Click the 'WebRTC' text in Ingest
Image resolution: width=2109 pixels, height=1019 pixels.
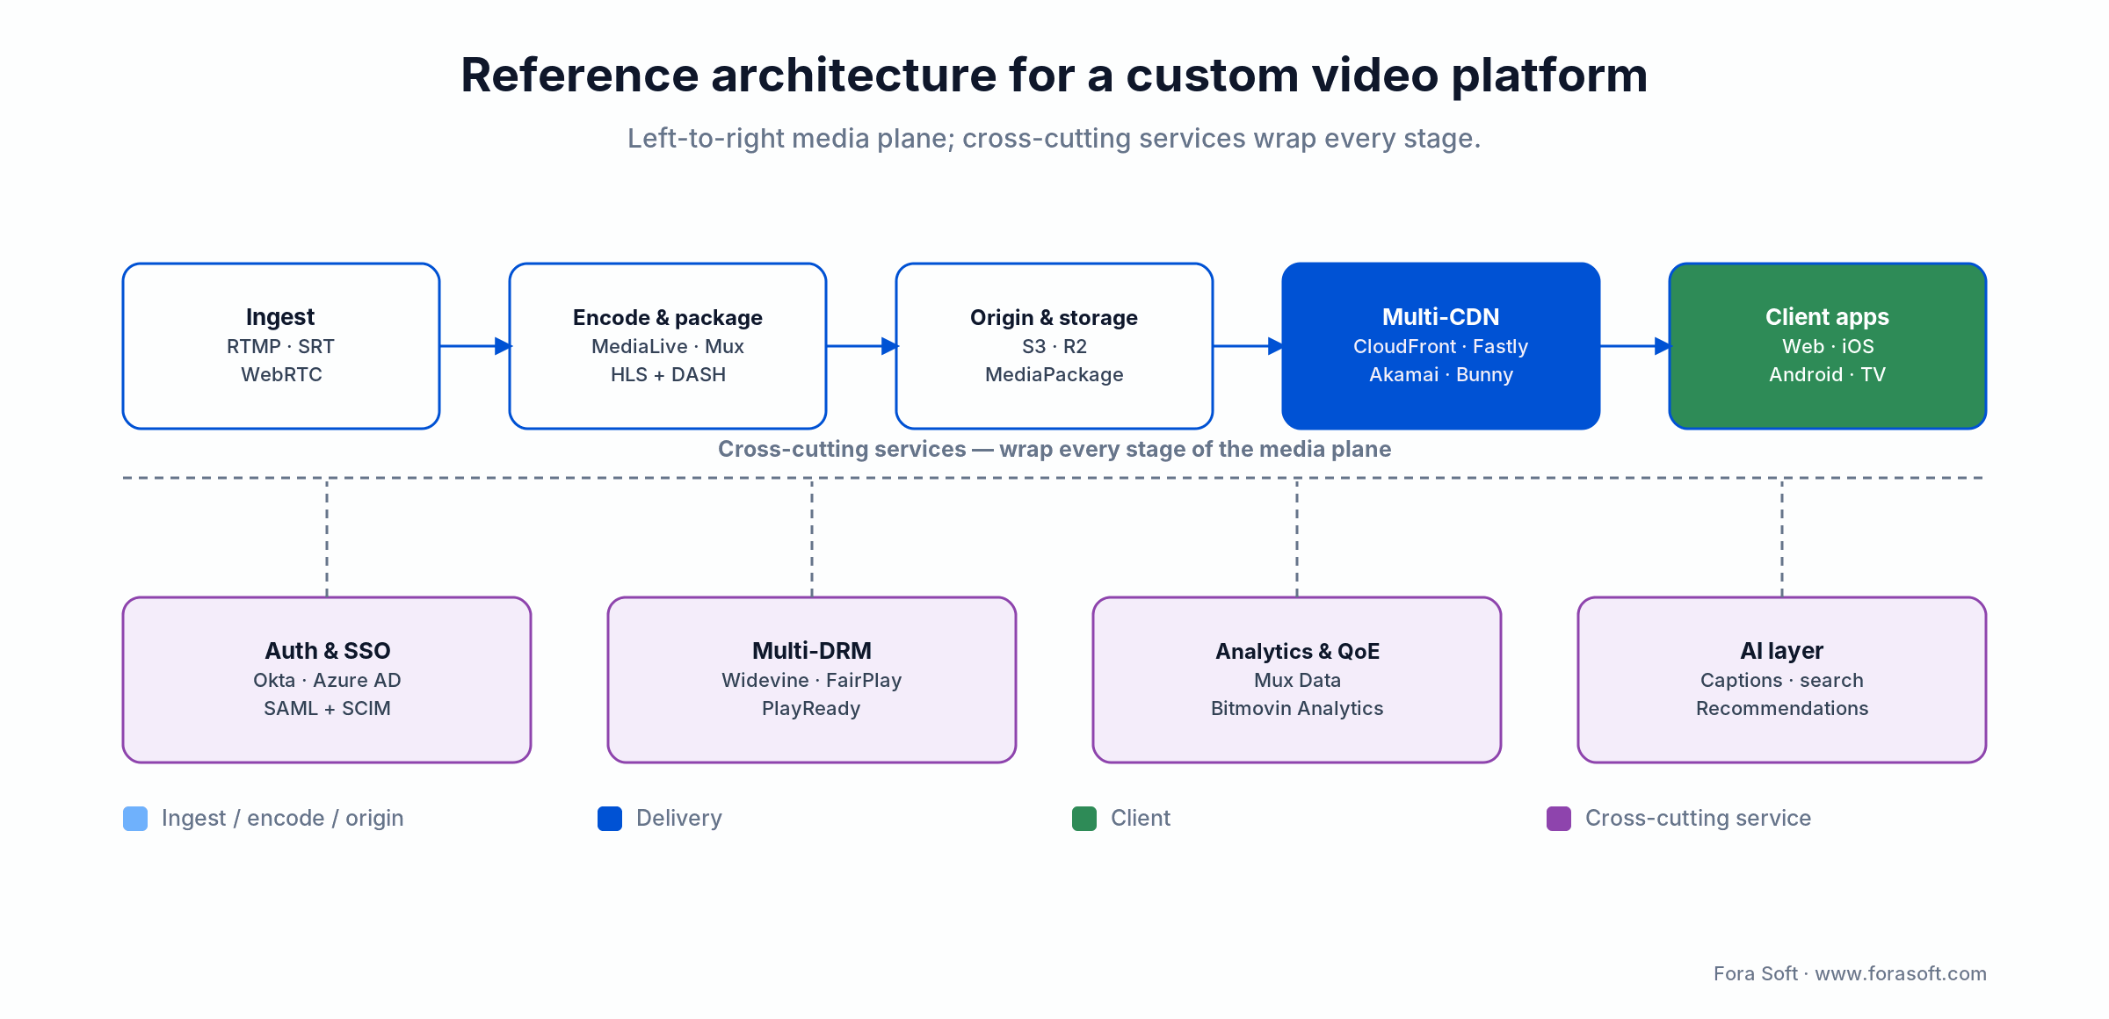[x=281, y=374]
